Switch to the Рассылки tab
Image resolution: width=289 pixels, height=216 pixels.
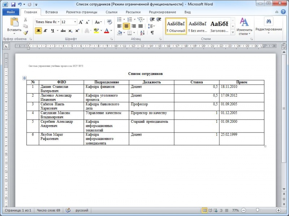[x=133, y=12]
